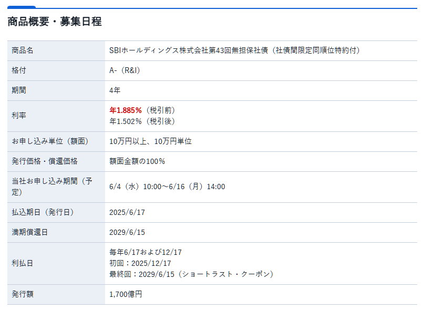
Task: Click the line 最終回：2029/6/15（ショートラスト・クーポン）
Action: [191, 274]
